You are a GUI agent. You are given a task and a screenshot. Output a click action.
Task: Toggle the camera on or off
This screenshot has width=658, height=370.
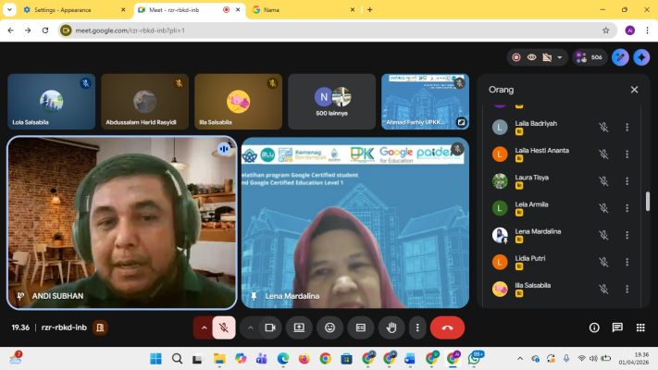270,327
